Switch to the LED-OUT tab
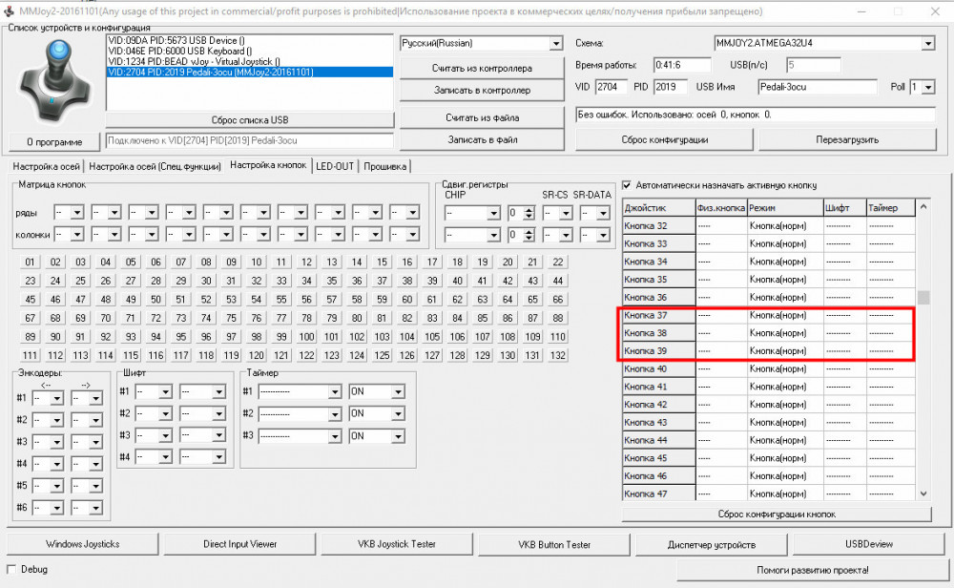This screenshot has width=954, height=588. coord(335,166)
